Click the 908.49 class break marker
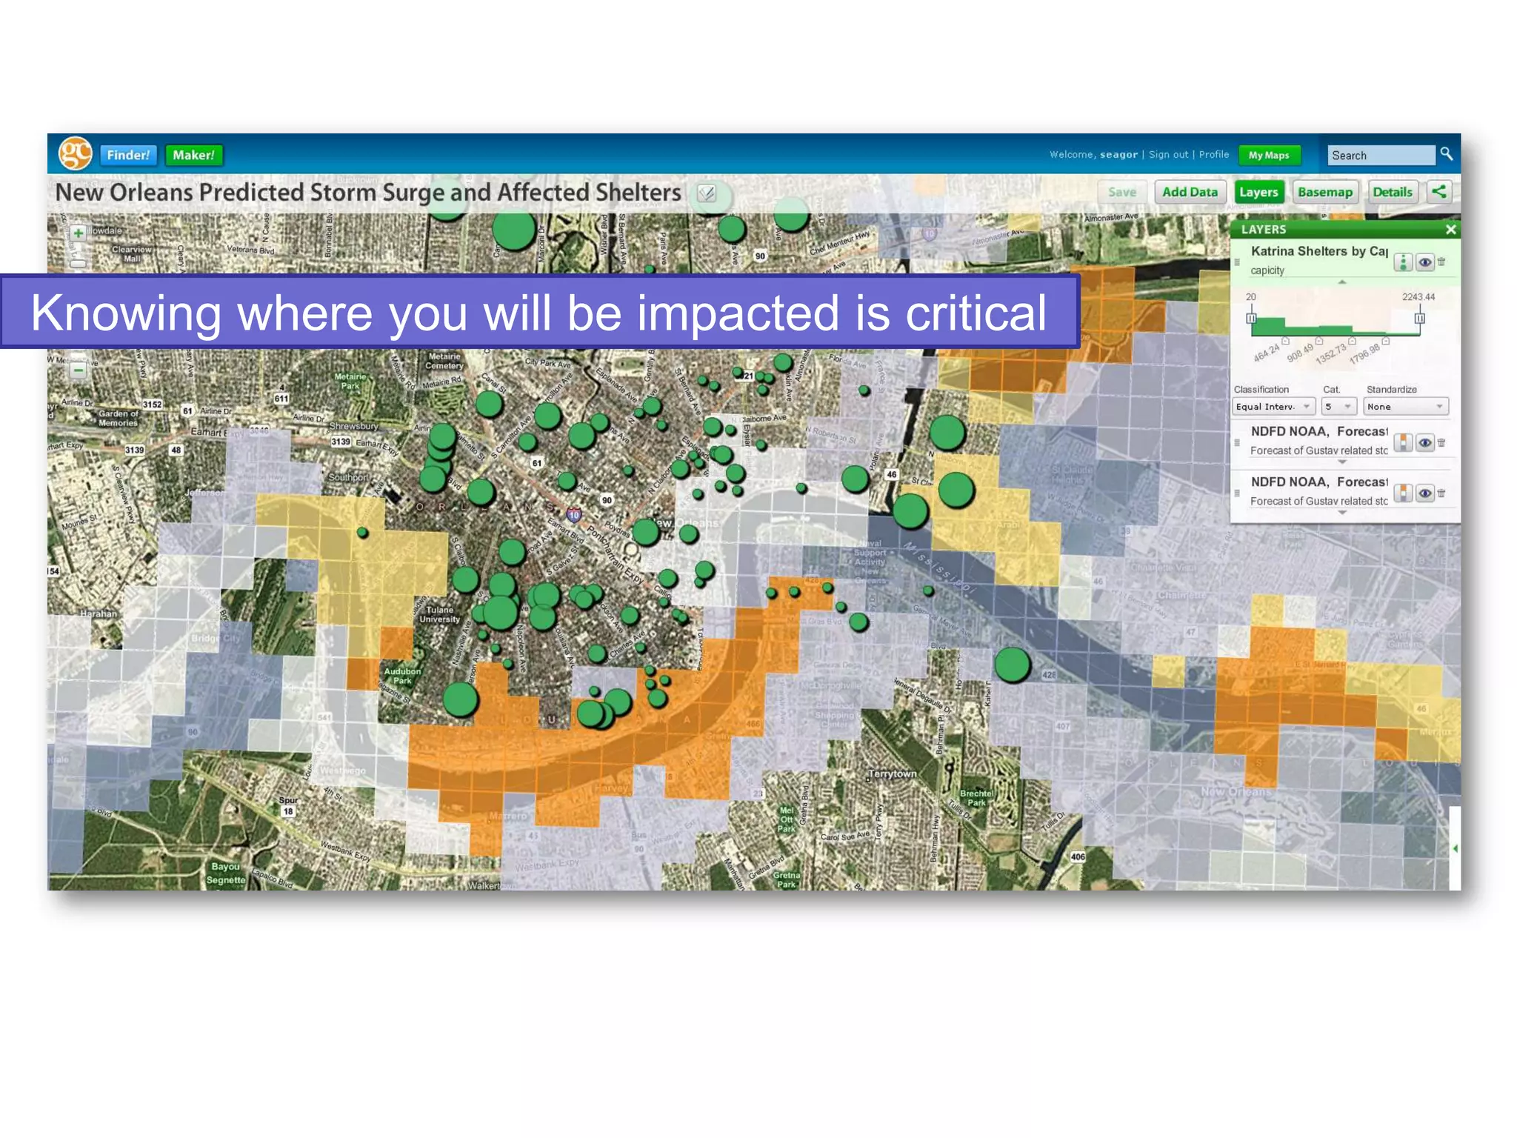Screen dimensions: 1517x1138 (x=1318, y=341)
